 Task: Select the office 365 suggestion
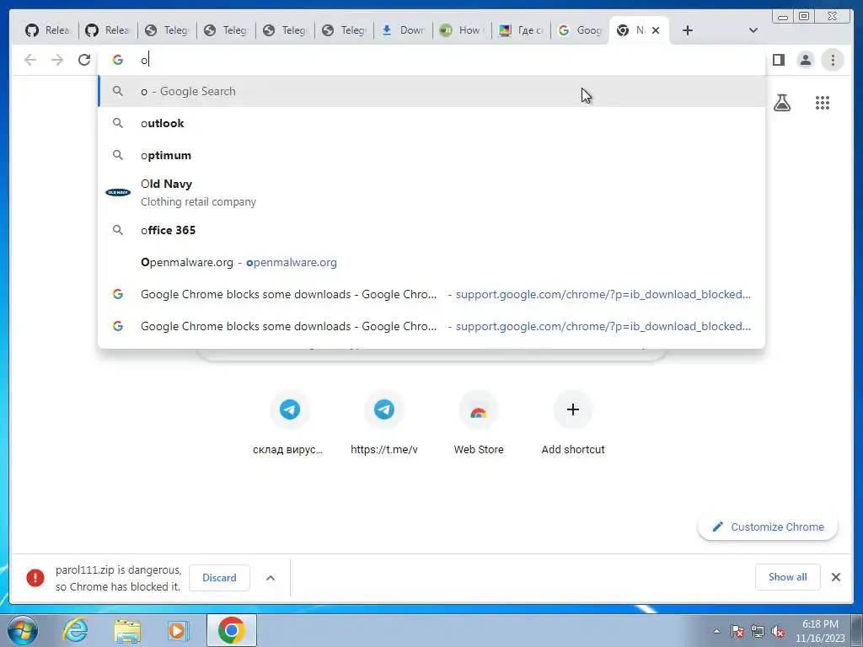point(431,230)
